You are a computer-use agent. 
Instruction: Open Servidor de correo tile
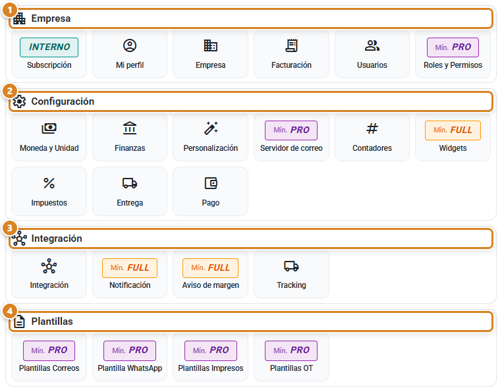[x=291, y=137]
